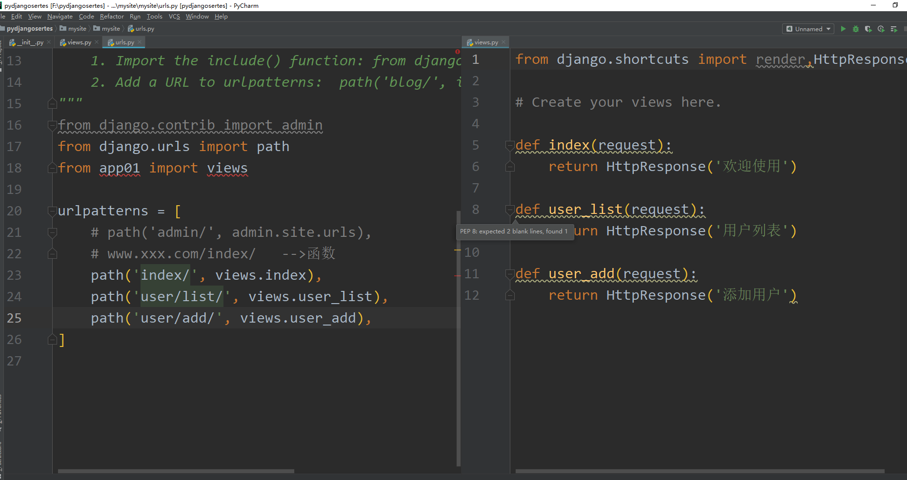The image size is (907, 480).
Task: Collapse the imports fold at line 16
Action: coord(53,125)
